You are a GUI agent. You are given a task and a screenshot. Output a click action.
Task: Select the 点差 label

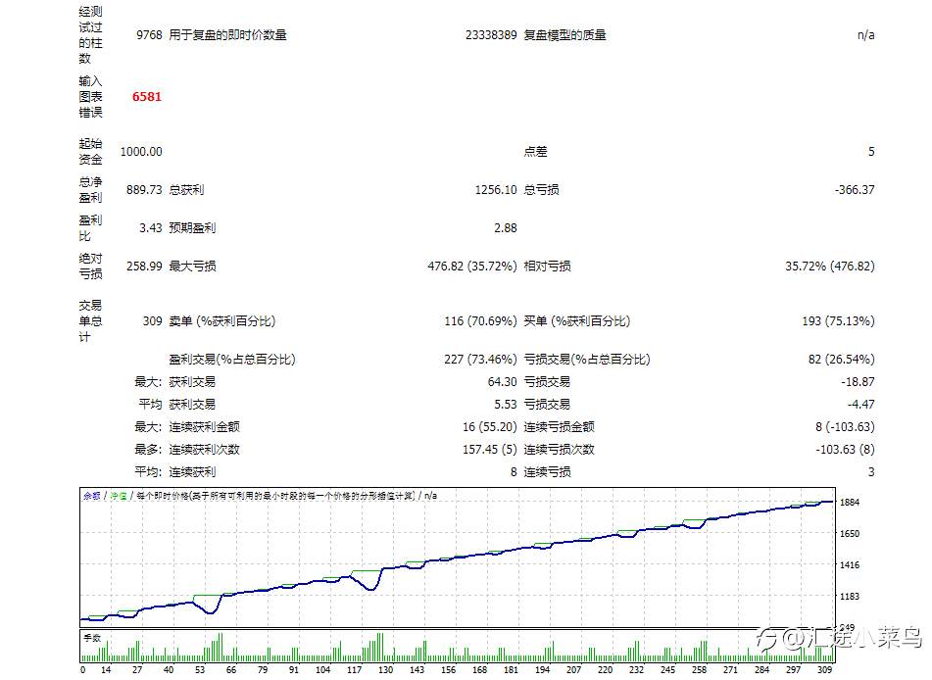click(x=535, y=152)
